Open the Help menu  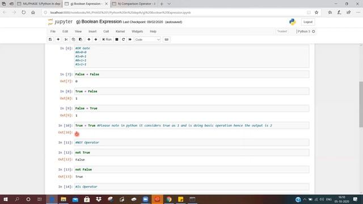coord(153,32)
